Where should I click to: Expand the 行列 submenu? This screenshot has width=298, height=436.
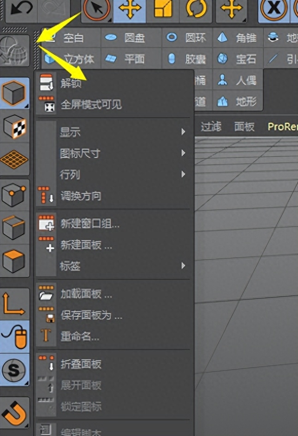(114, 175)
